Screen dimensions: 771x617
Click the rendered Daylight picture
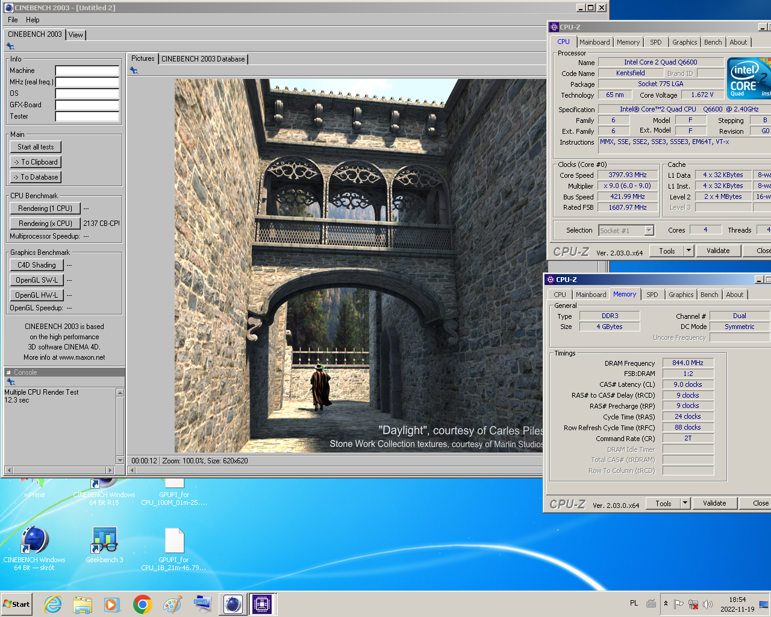[360, 266]
